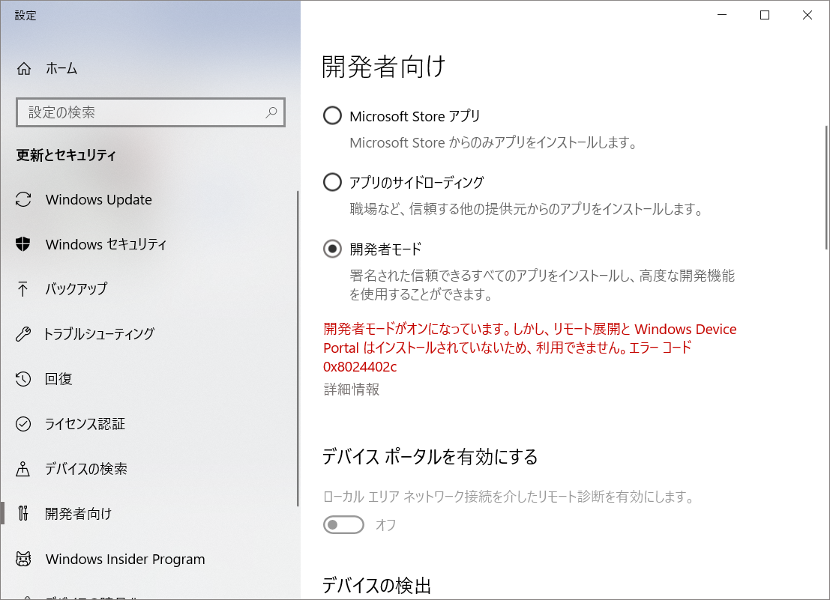Viewport: 830px width, 600px height.
Task: Focus the 設定の検索 search box
Action: coord(151,112)
